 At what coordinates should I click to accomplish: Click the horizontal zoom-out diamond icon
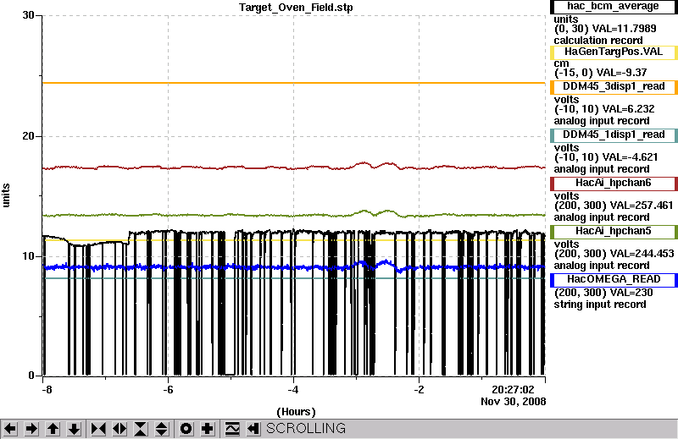point(119,429)
